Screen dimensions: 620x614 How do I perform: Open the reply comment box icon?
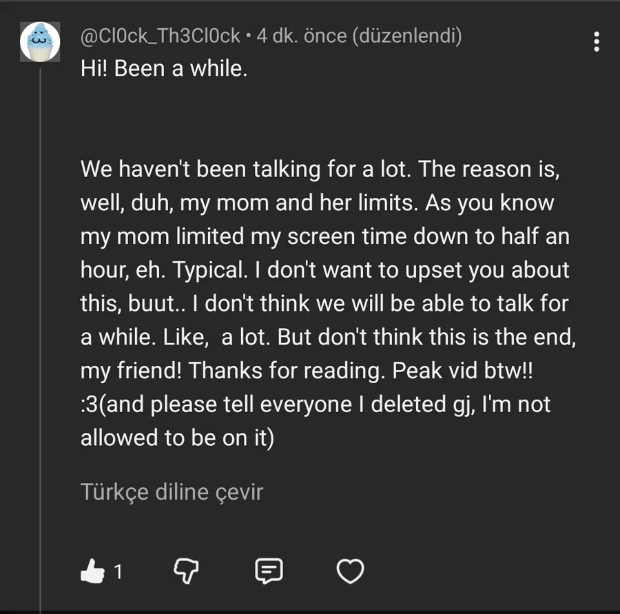click(269, 571)
